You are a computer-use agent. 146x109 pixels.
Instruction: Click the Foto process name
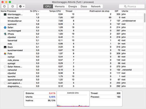click(x=10, y=54)
